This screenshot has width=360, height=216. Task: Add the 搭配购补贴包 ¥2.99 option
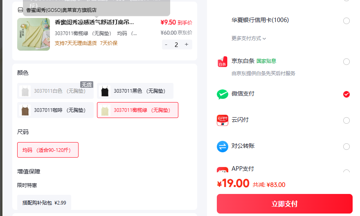click(44, 202)
